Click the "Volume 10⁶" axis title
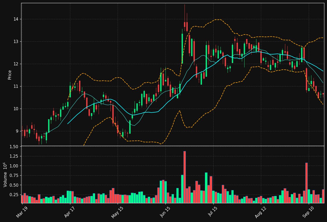The image size is (327, 222). pos(5,175)
